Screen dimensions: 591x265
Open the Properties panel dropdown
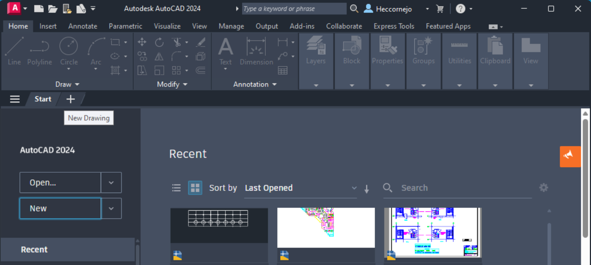387,85
